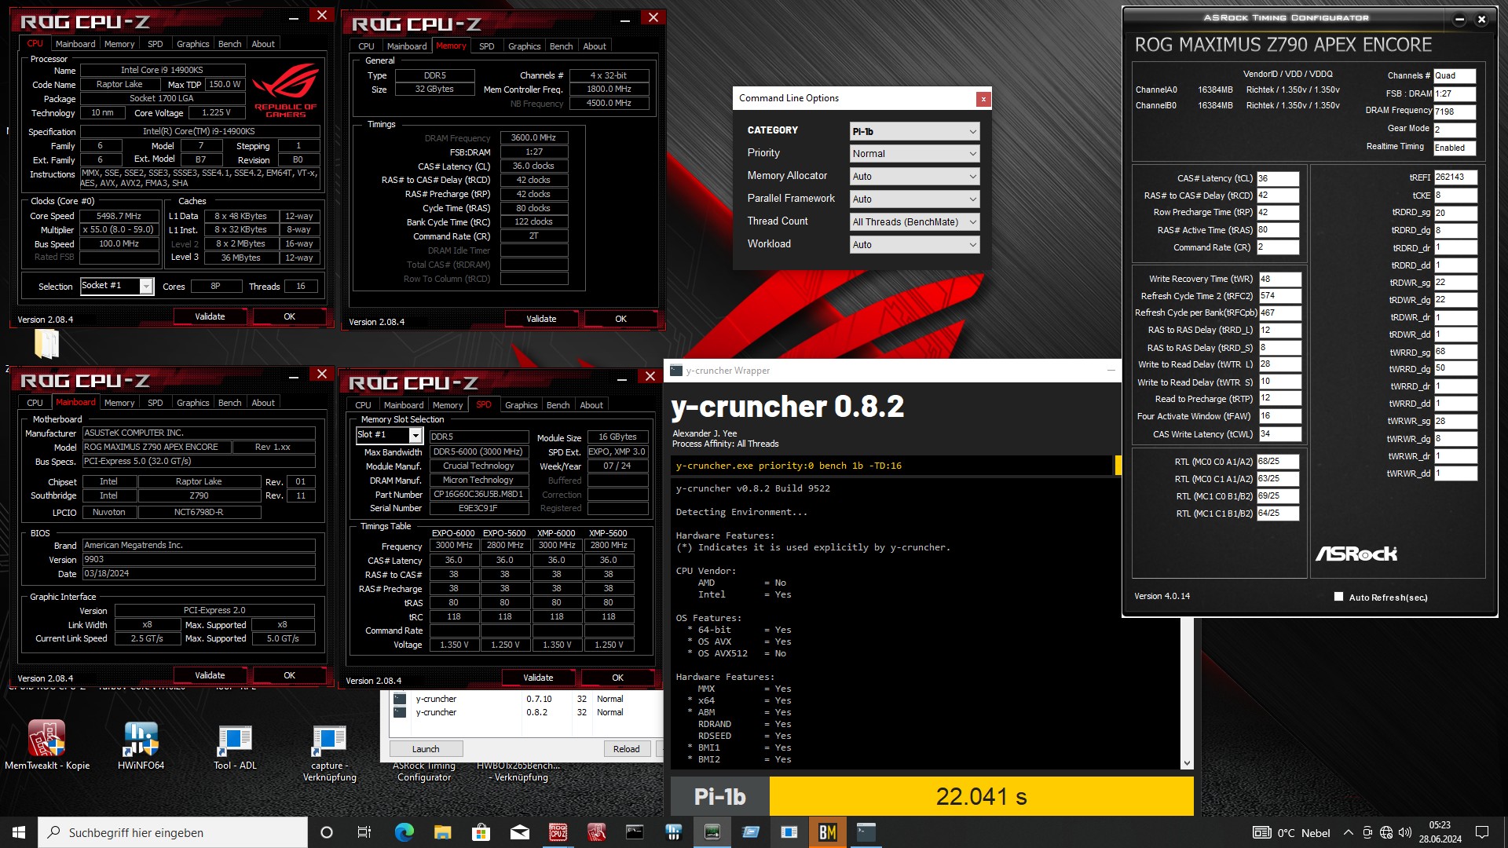Click the y-cruncher 0.7.10 row icon
This screenshot has width=1508, height=848.
[400, 699]
